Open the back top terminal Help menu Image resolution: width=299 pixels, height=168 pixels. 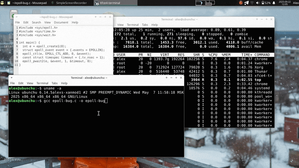click(155, 25)
